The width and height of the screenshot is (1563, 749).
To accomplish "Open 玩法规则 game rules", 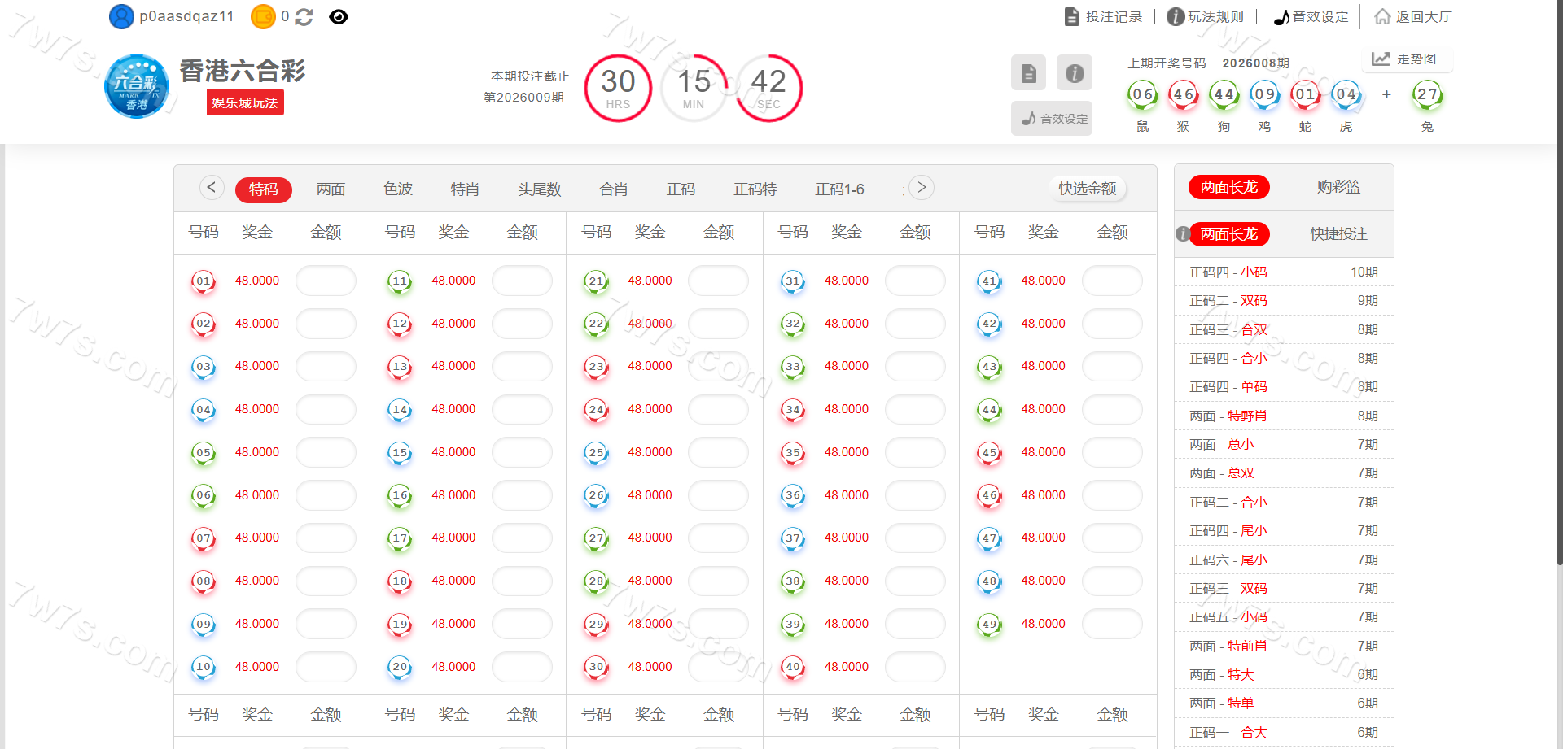I will (x=1206, y=17).
